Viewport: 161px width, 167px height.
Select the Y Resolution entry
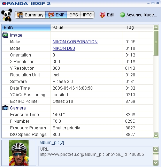pyautogui.click(x=22, y=68)
